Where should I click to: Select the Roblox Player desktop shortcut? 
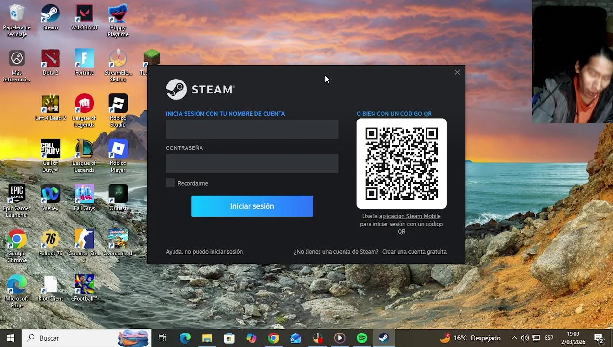[x=118, y=157]
